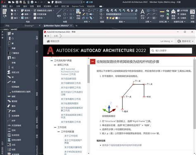
Task: Click the white layer color swatch
Action: [x=117, y=18]
